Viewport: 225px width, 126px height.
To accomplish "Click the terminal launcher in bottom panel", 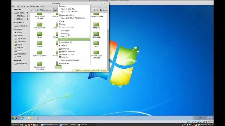I will [26, 125].
